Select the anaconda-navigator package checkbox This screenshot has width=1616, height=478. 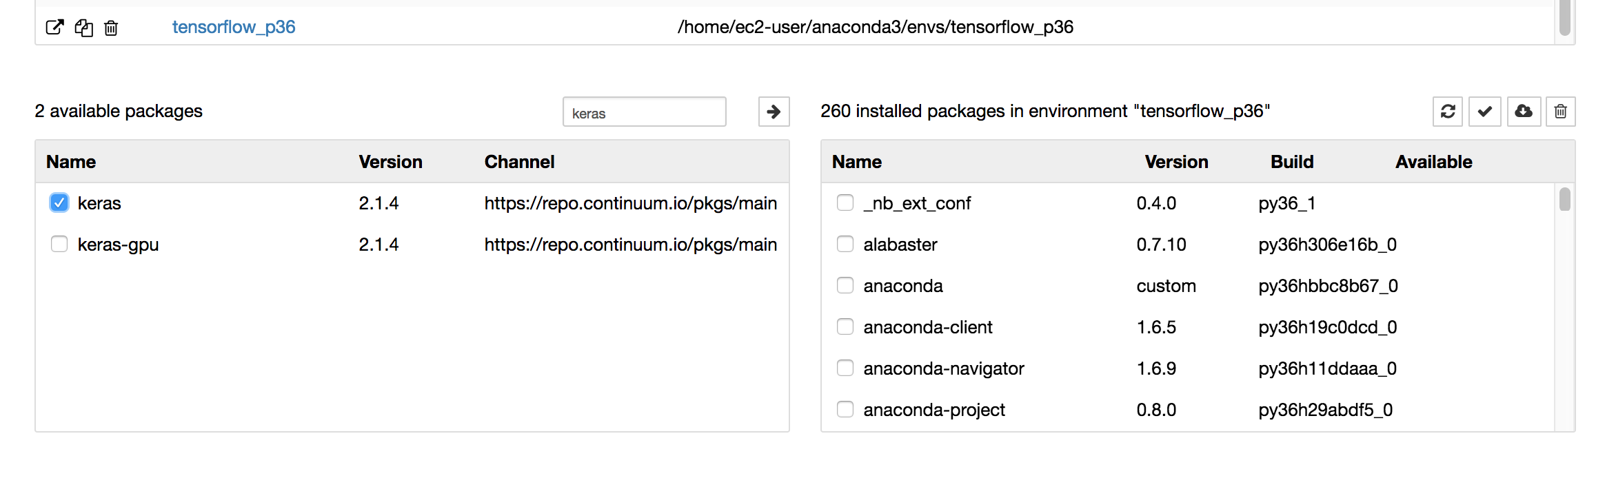845,367
